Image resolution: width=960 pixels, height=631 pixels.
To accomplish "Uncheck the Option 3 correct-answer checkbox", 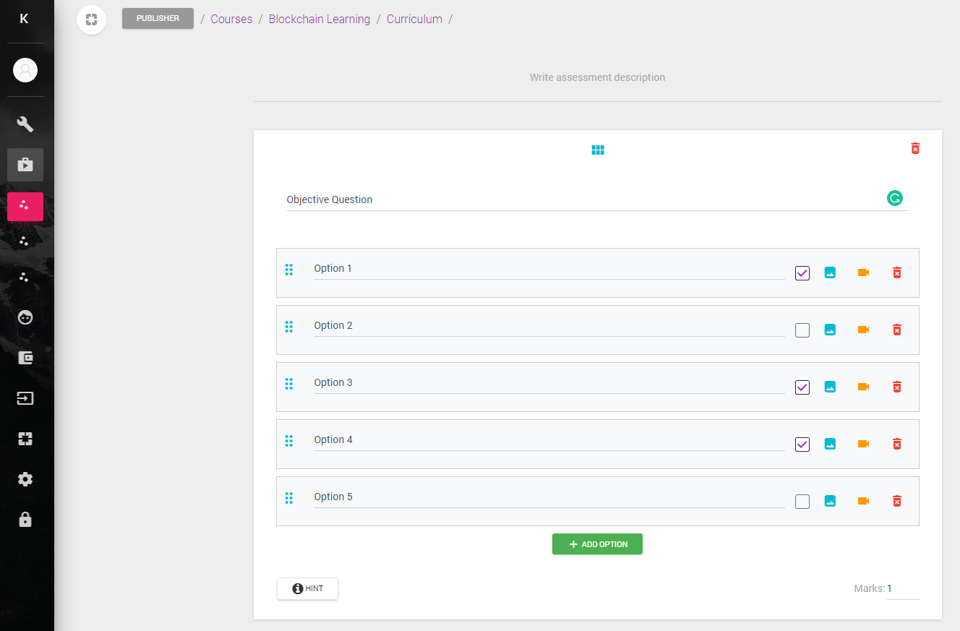I will click(x=802, y=387).
